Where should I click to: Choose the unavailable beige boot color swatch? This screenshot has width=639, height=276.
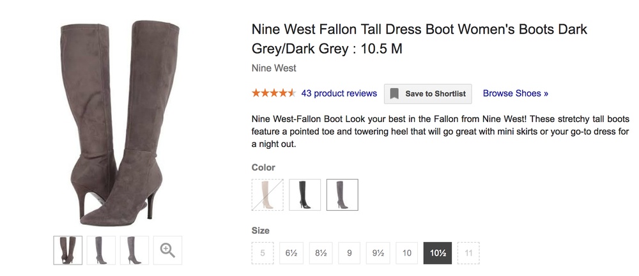tap(267, 195)
